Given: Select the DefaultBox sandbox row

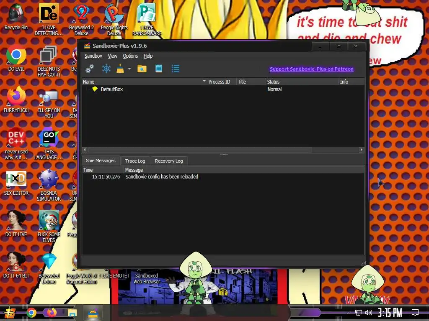Looking at the screenshot, I should pos(223,89).
